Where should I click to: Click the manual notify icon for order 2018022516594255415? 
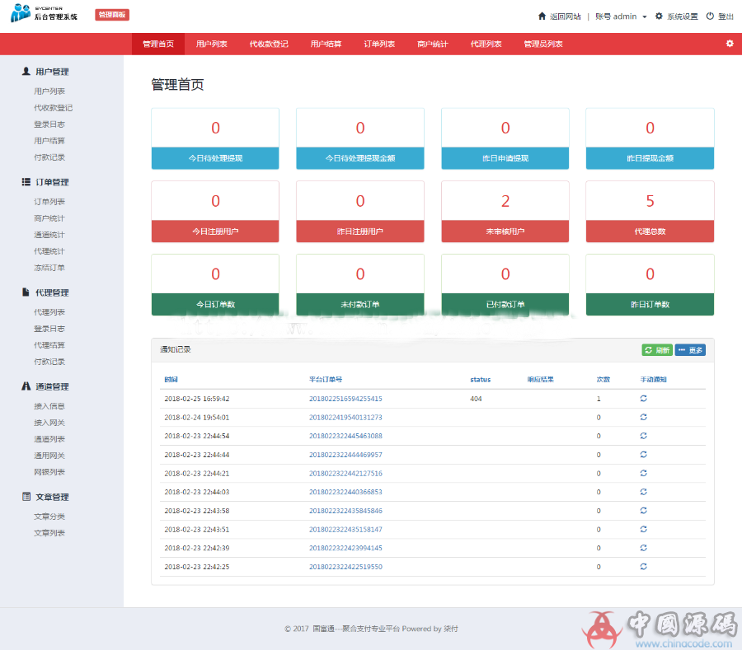tap(643, 399)
